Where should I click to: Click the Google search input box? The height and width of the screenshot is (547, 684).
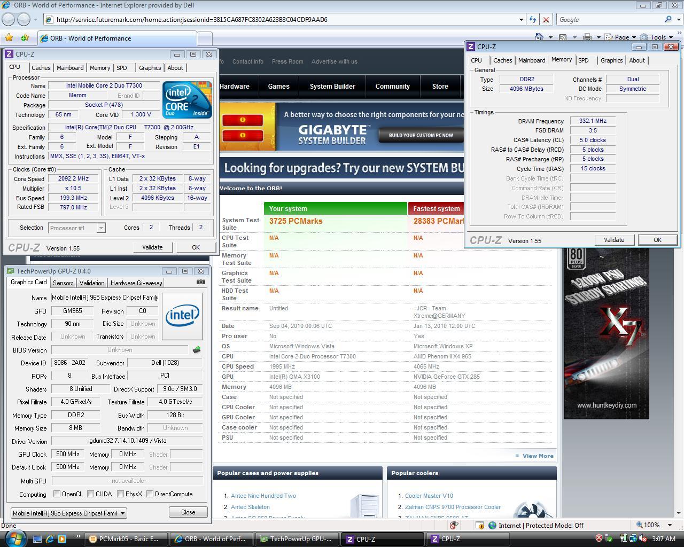[x=609, y=19]
